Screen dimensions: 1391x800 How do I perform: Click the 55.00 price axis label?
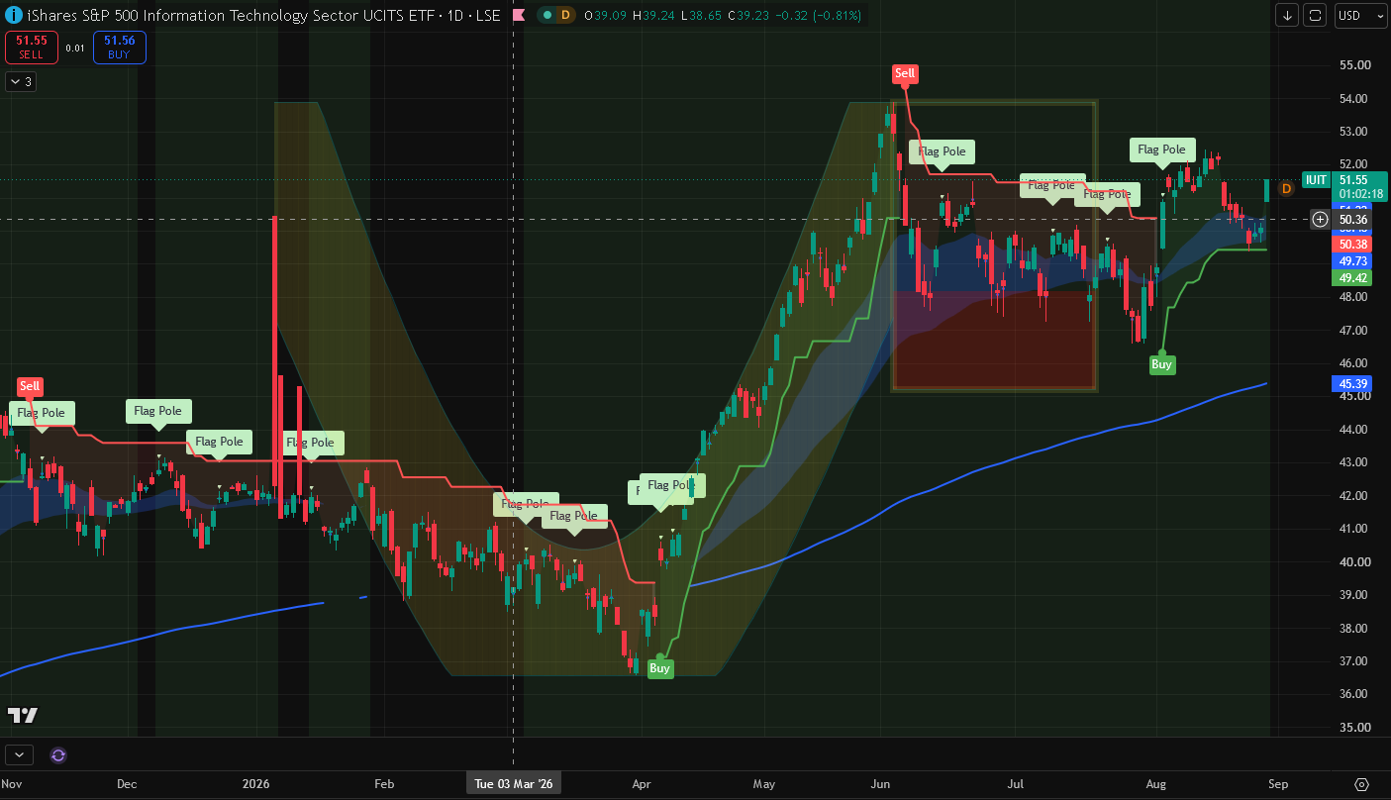[1354, 65]
